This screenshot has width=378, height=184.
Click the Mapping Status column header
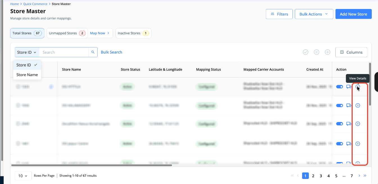[209, 70]
